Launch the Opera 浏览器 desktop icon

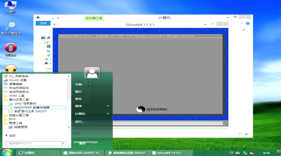click(x=11, y=49)
